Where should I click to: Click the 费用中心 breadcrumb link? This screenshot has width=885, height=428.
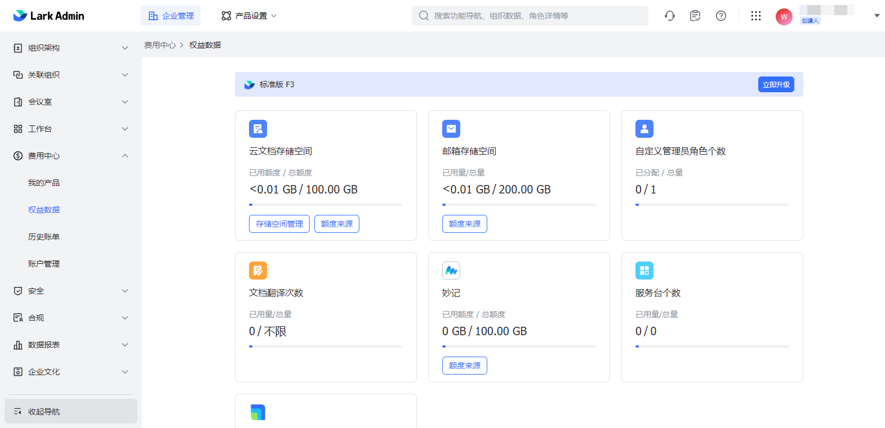click(160, 45)
